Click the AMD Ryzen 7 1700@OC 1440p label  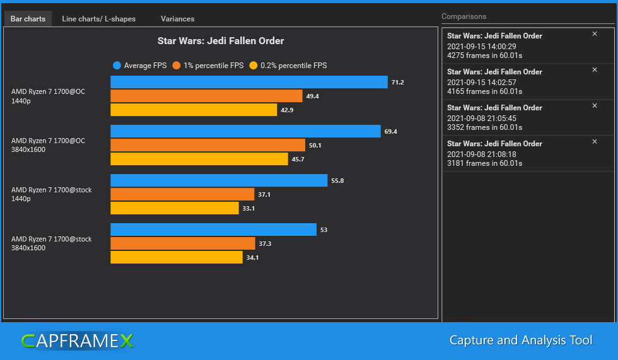click(x=48, y=96)
